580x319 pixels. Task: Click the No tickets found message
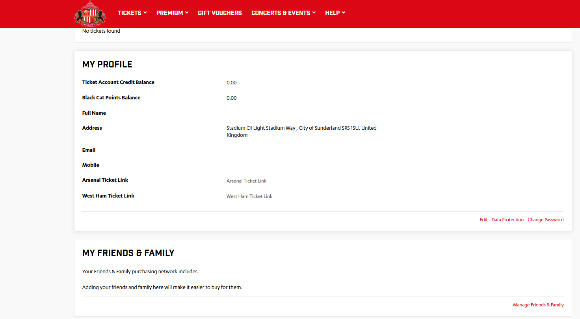[x=101, y=31]
